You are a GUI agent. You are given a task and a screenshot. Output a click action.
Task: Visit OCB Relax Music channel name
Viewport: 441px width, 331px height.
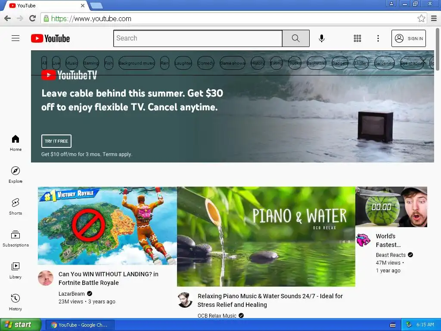[x=217, y=315]
